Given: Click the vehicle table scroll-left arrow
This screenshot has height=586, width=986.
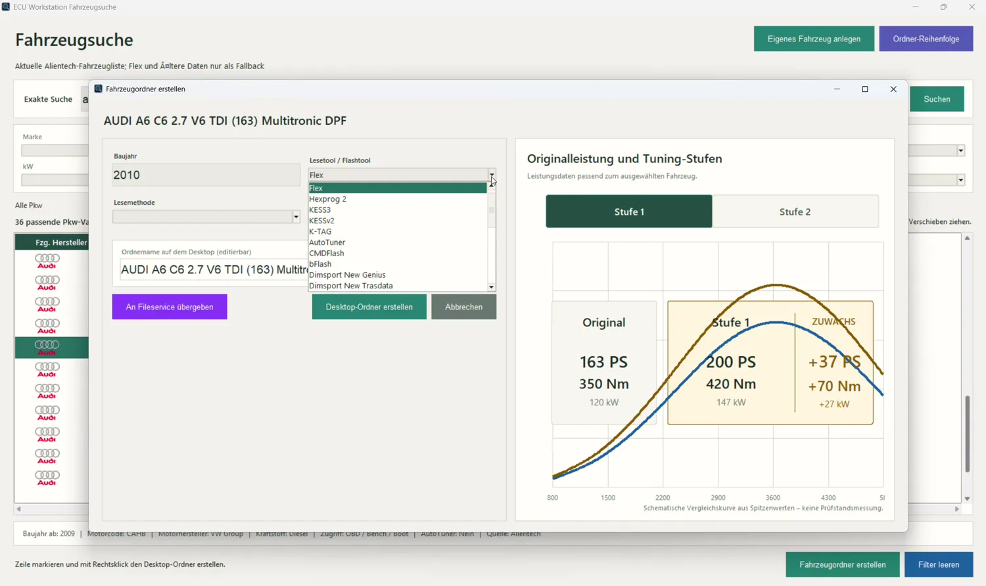Looking at the screenshot, I should point(18,509).
